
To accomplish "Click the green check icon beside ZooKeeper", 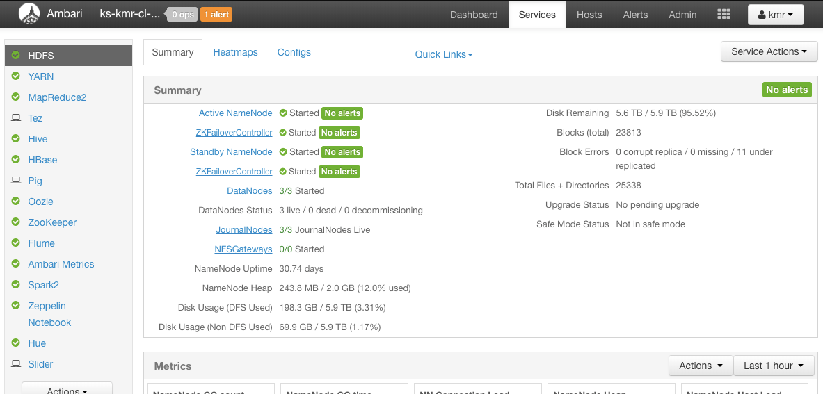I will coord(16,222).
